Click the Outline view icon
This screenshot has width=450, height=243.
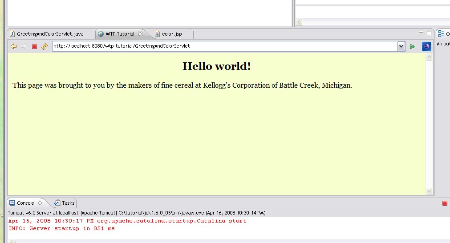441,34
